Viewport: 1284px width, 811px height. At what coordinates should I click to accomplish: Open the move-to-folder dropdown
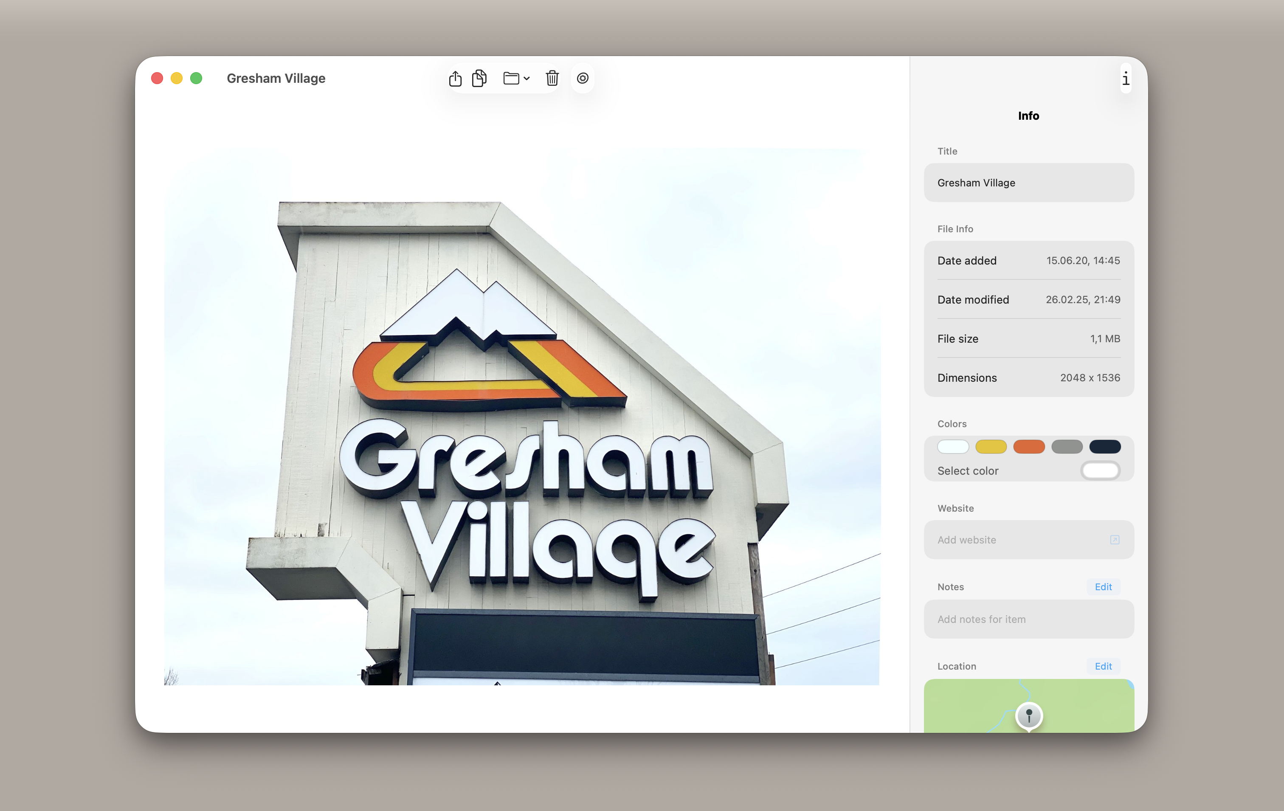(516, 79)
